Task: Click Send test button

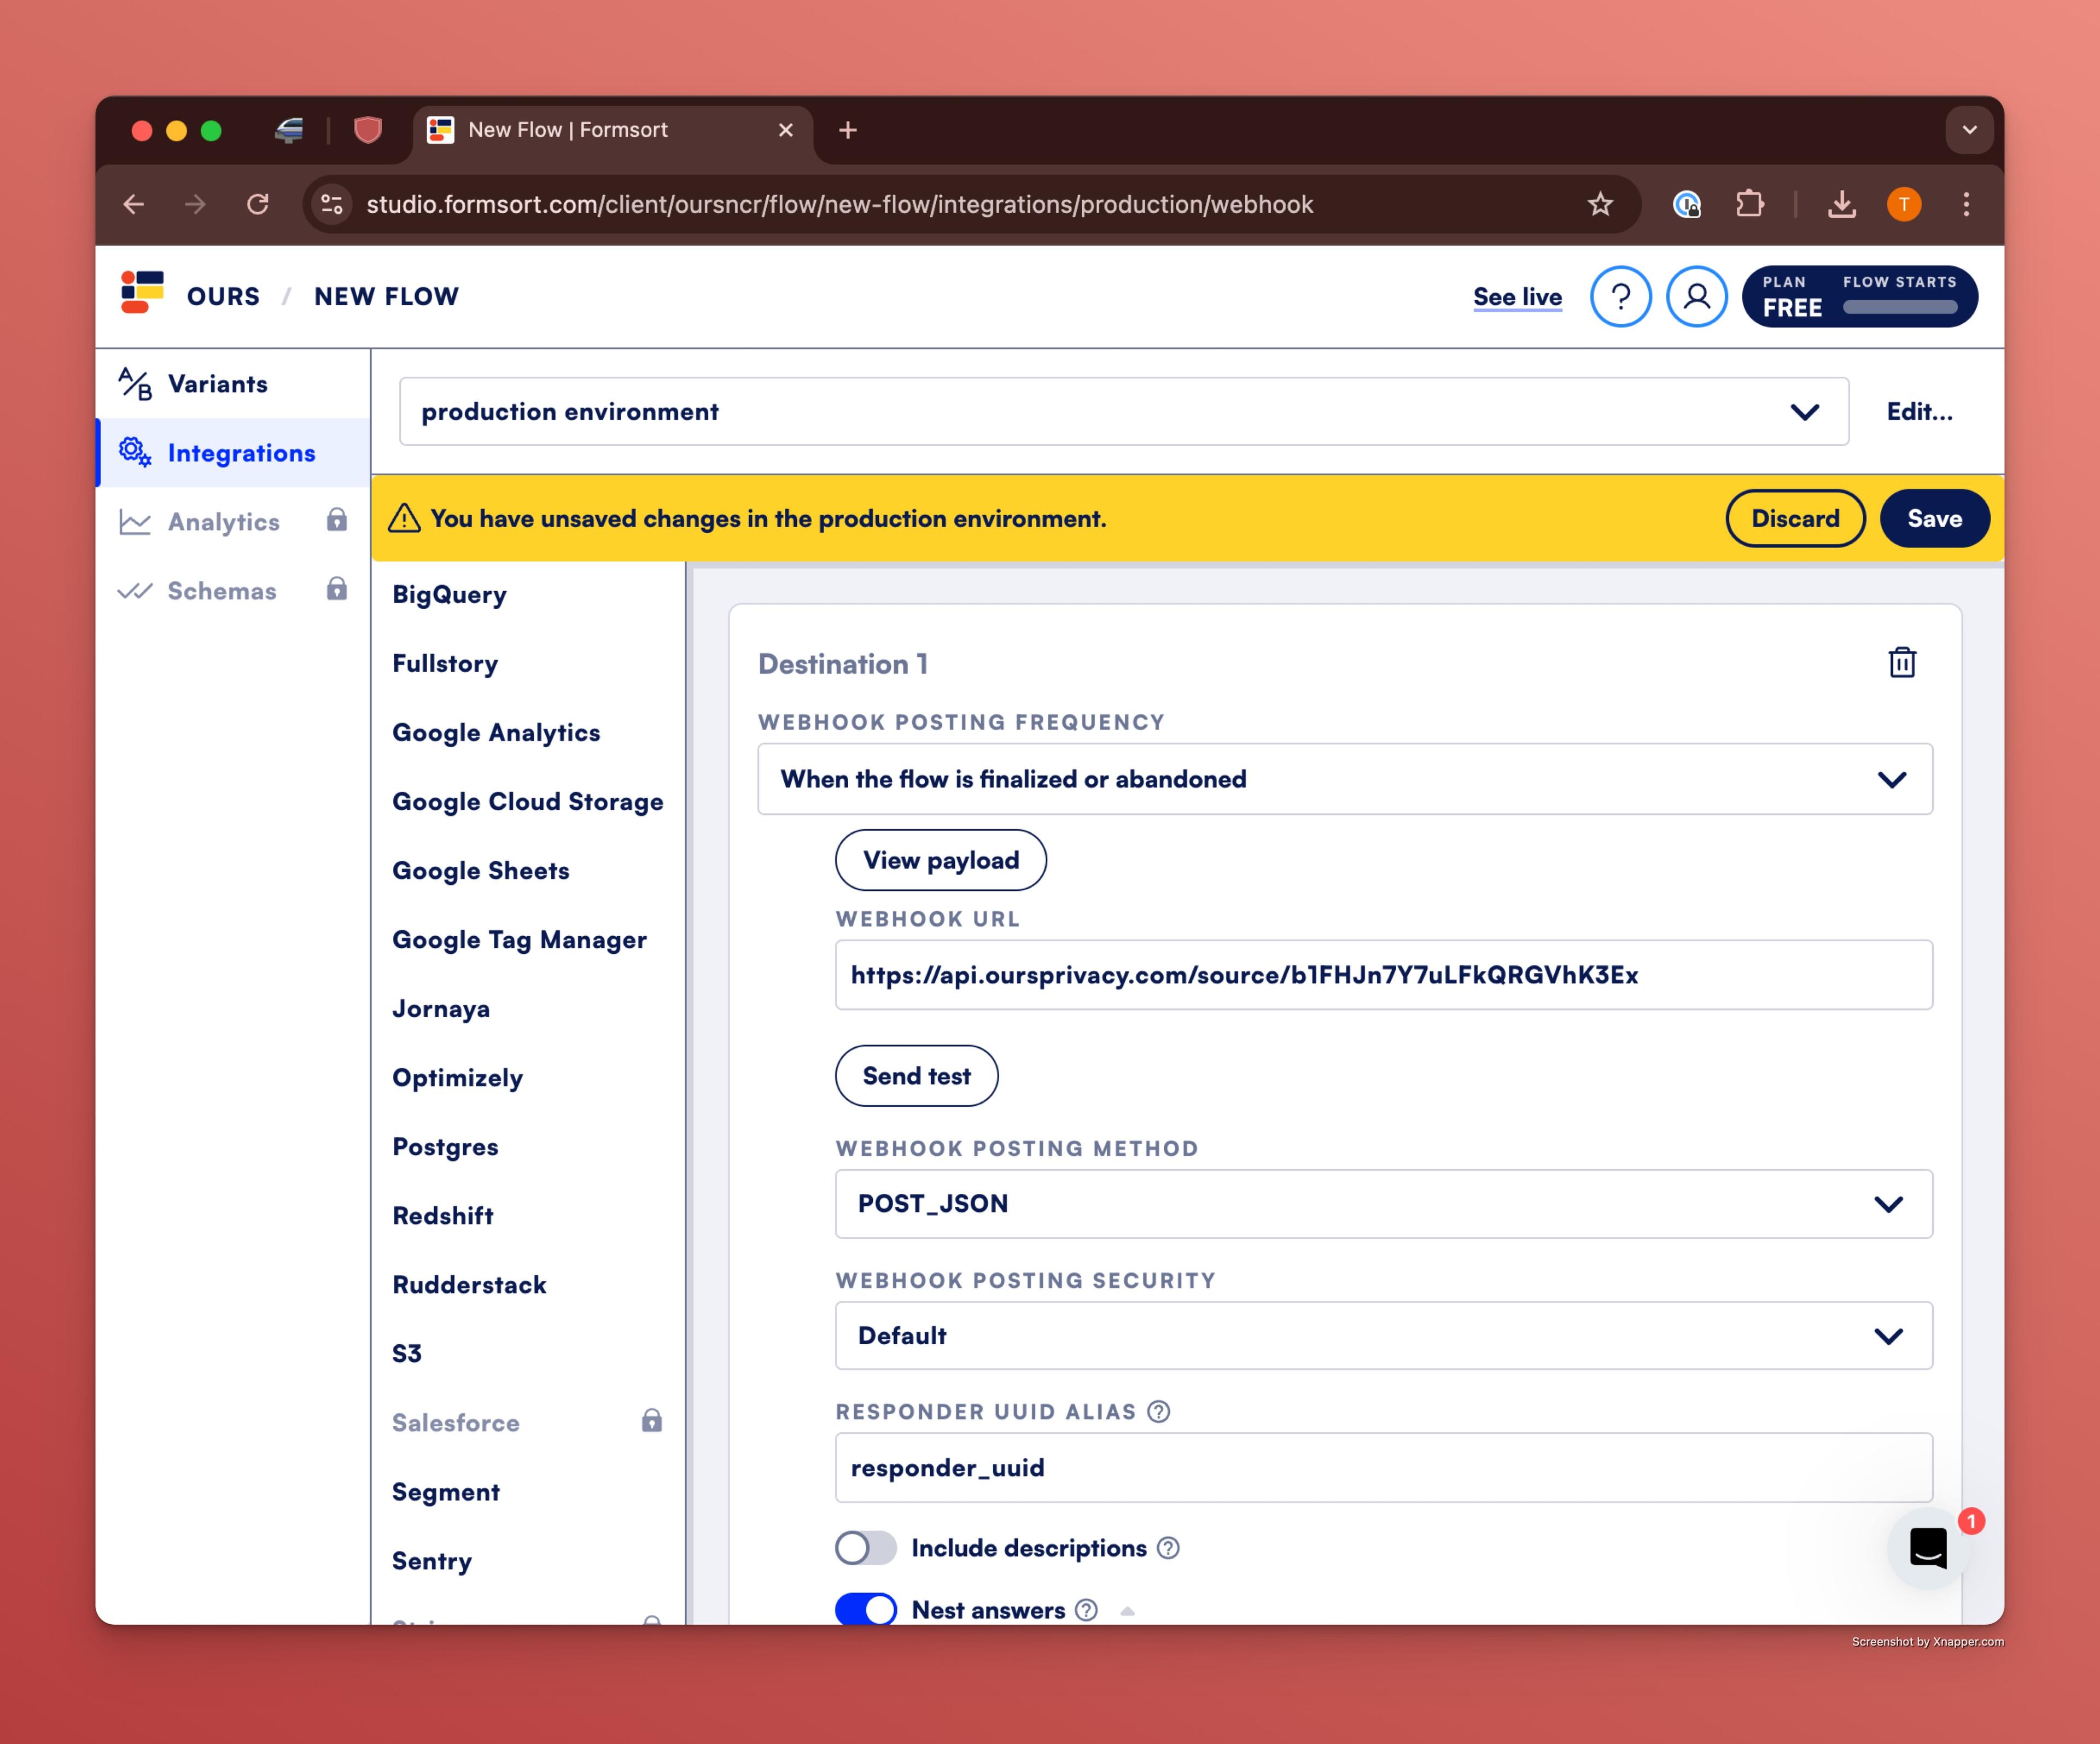Action: point(916,1076)
